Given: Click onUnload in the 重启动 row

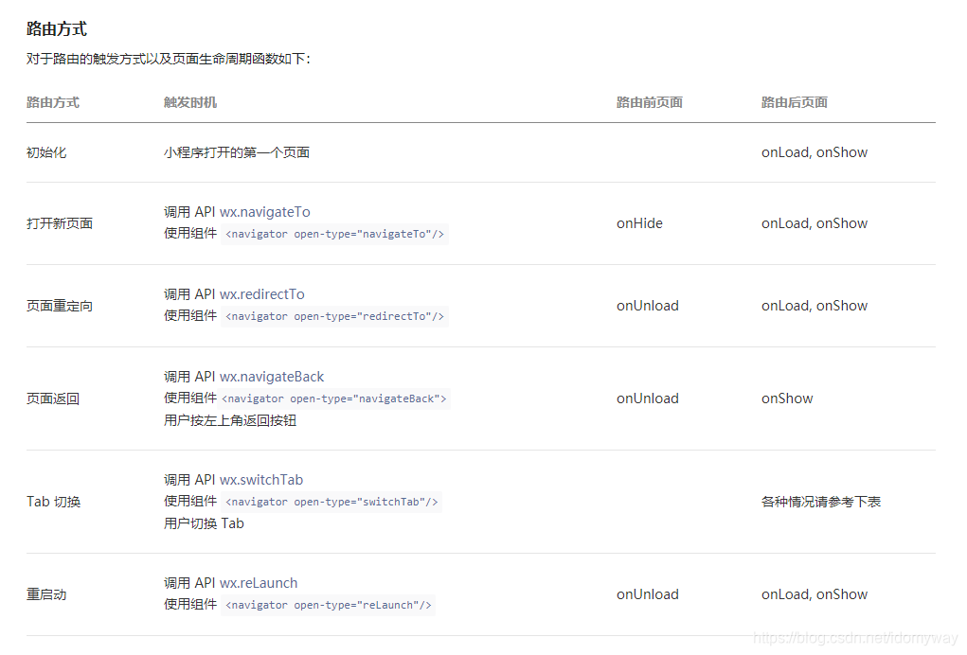Looking at the screenshot, I should tap(648, 594).
